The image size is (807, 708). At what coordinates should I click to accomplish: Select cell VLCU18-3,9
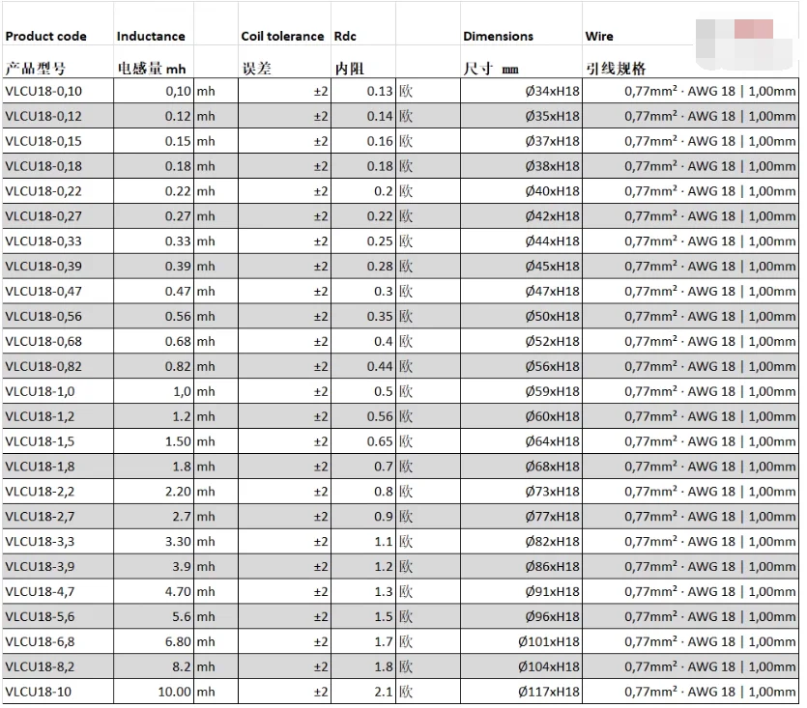click(x=58, y=567)
